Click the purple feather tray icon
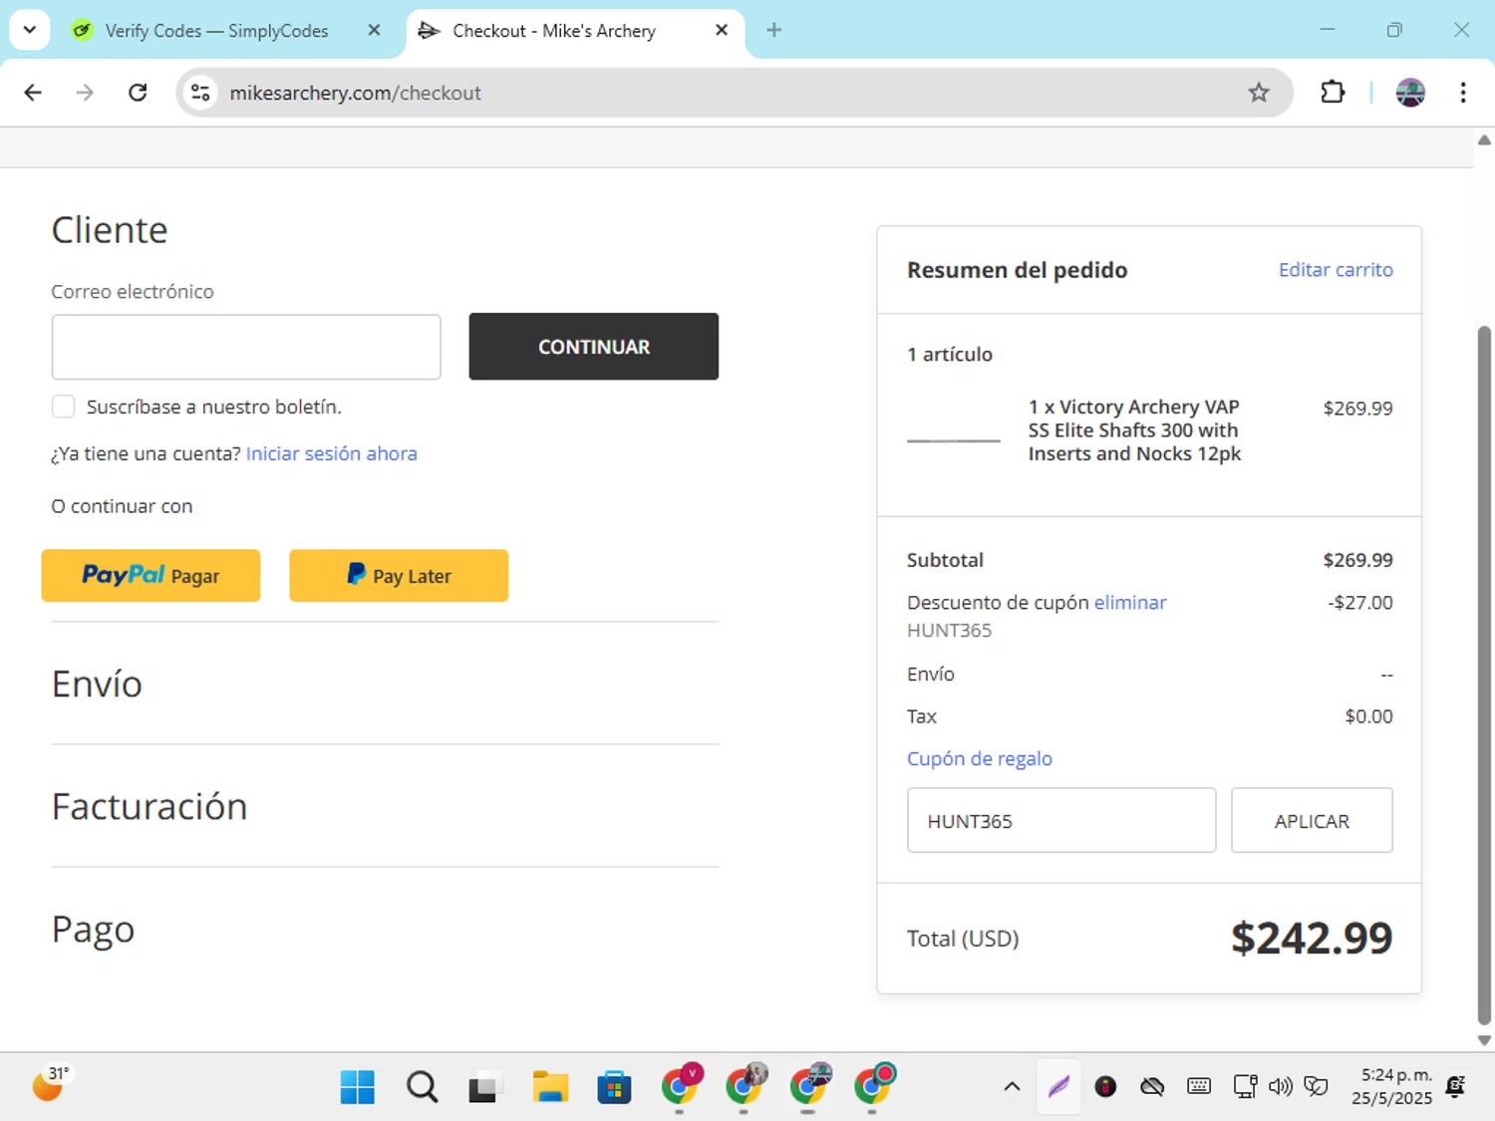The width and height of the screenshot is (1495, 1121). [x=1058, y=1086]
